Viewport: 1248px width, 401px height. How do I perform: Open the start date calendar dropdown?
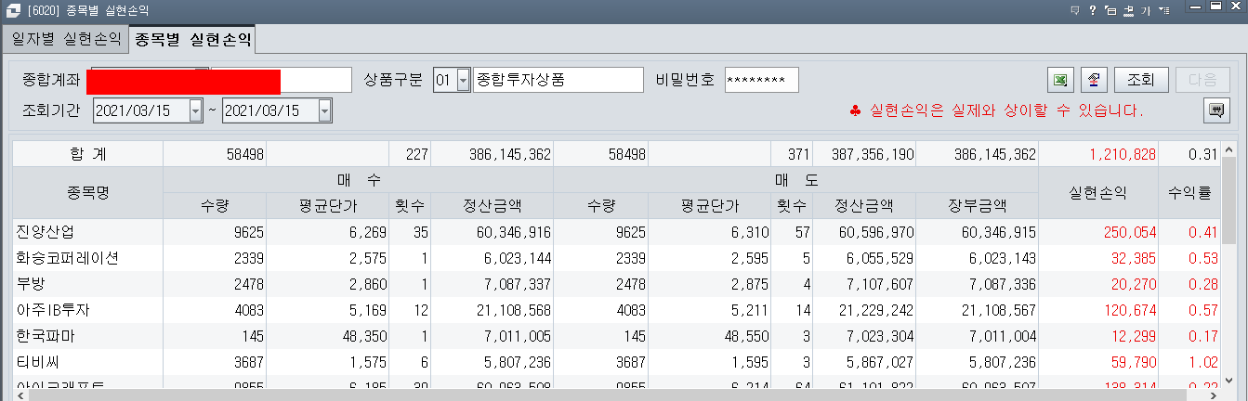tap(195, 110)
